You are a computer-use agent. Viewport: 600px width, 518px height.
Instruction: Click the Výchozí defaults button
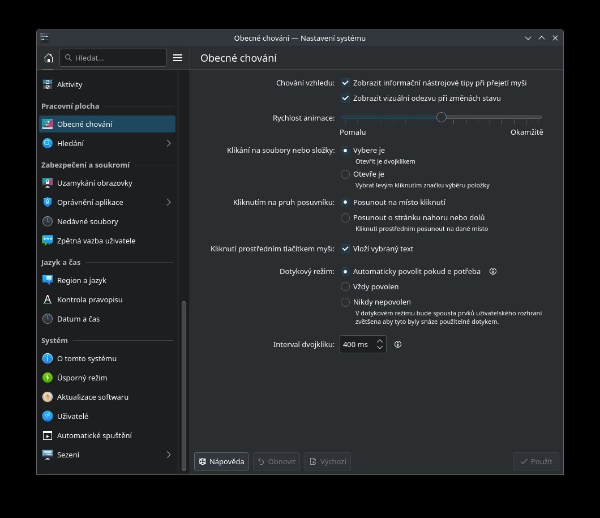click(328, 461)
